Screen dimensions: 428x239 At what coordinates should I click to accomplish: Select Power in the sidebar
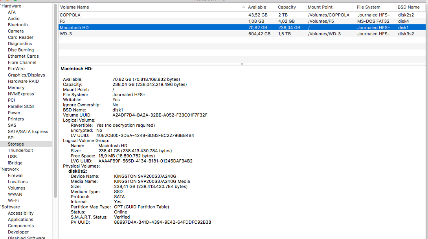14,113
